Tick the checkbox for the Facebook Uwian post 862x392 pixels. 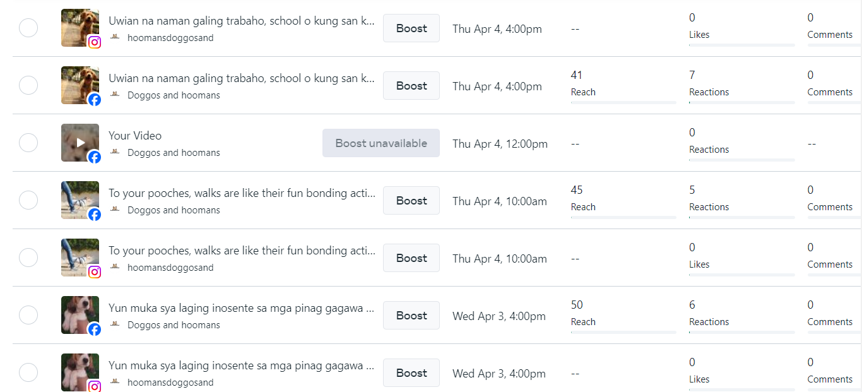[28, 85]
